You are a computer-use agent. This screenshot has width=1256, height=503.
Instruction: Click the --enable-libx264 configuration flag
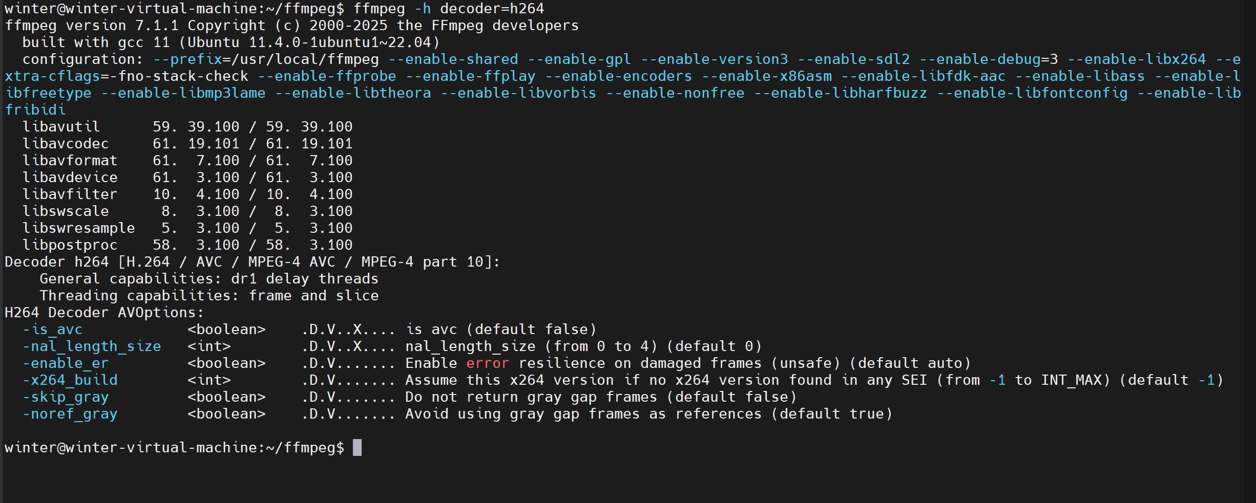pos(1137,59)
